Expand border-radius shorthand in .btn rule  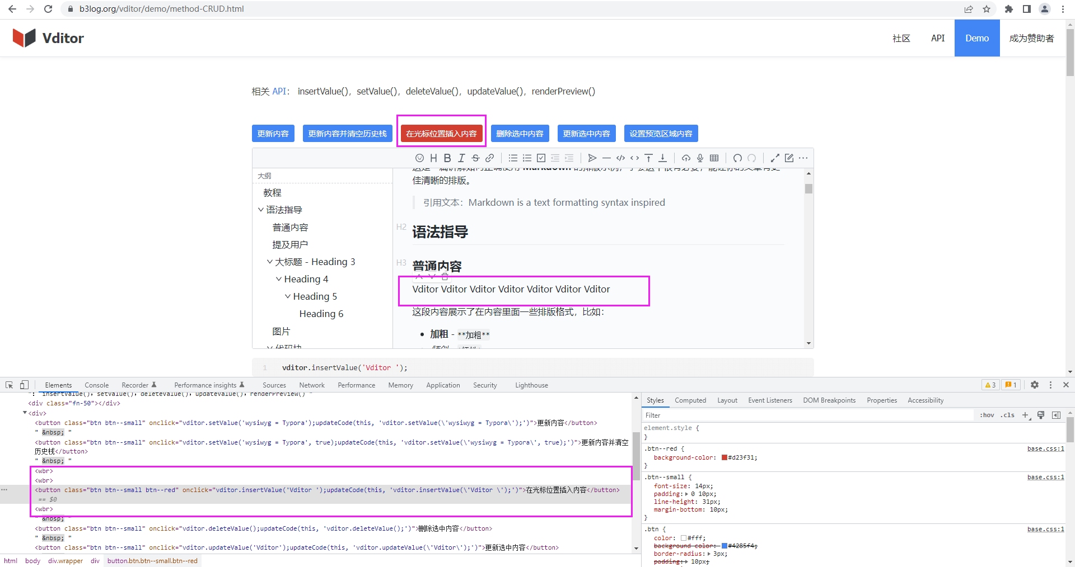pyautogui.click(x=709, y=554)
